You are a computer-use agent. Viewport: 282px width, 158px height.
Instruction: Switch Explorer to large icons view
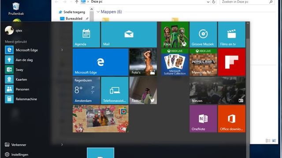(x=274, y=140)
